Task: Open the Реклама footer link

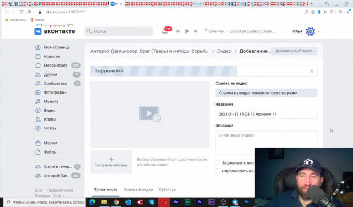Action: point(42,195)
